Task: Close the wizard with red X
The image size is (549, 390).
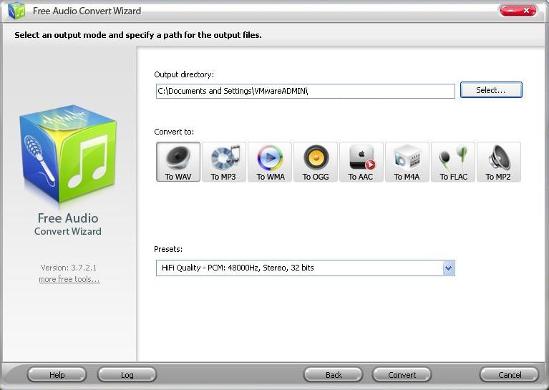Action: click(527, 11)
